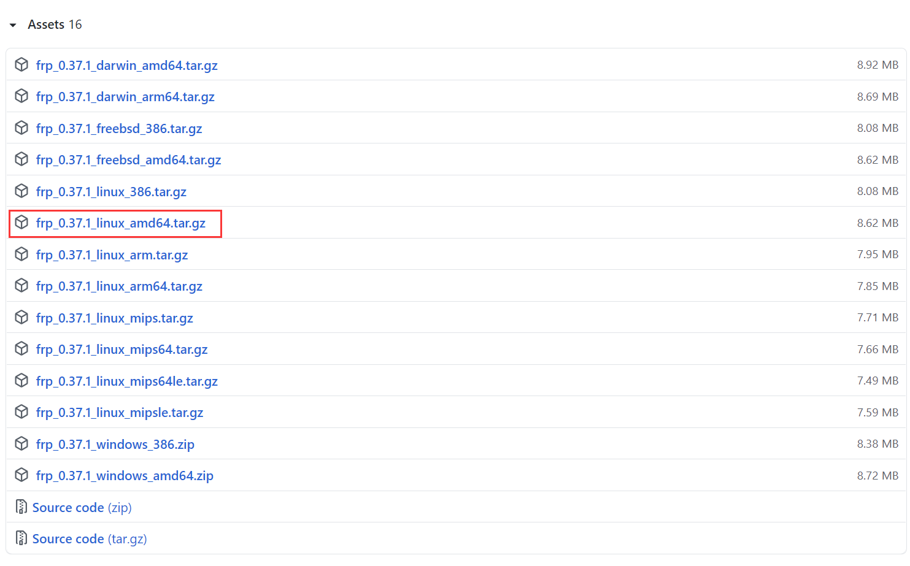Click the 7.66 MB size text
This screenshot has height=566, width=910.
point(877,350)
